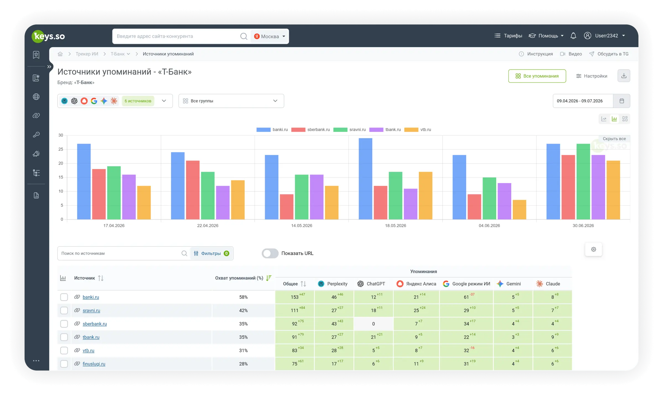Click the user profile avatar icon
Screen dimensions: 663x395
[587, 36]
